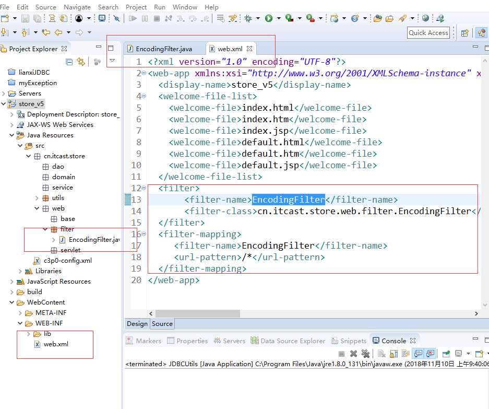Expand the utils package node

pyautogui.click(x=37, y=198)
